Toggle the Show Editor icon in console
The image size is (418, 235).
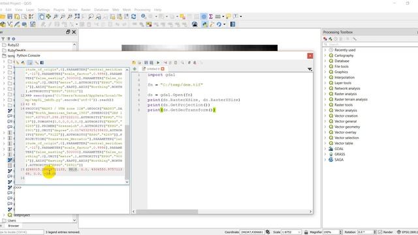[x=30, y=63]
